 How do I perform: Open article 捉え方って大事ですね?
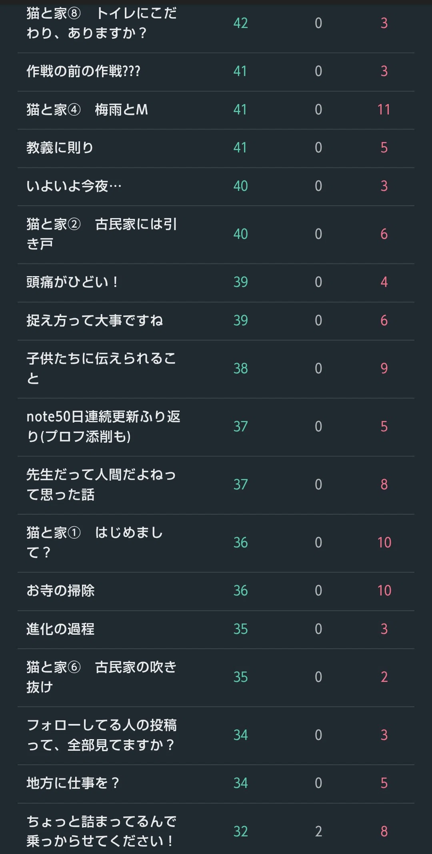(x=95, y=321)
